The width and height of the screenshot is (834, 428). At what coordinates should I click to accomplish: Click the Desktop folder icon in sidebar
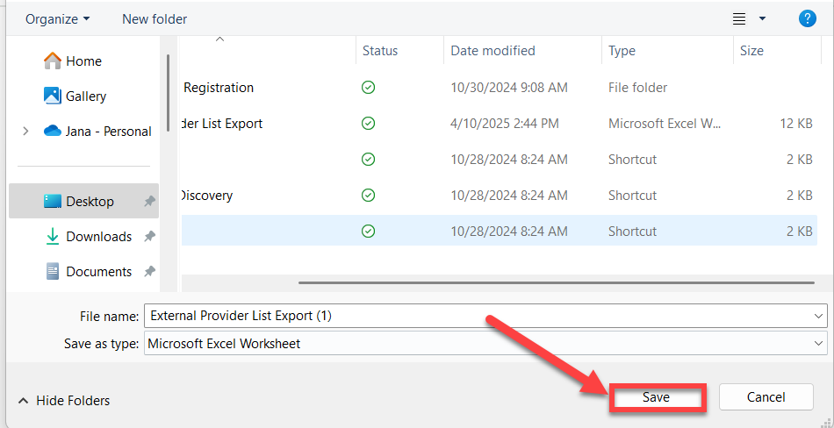tap(53, 202)
